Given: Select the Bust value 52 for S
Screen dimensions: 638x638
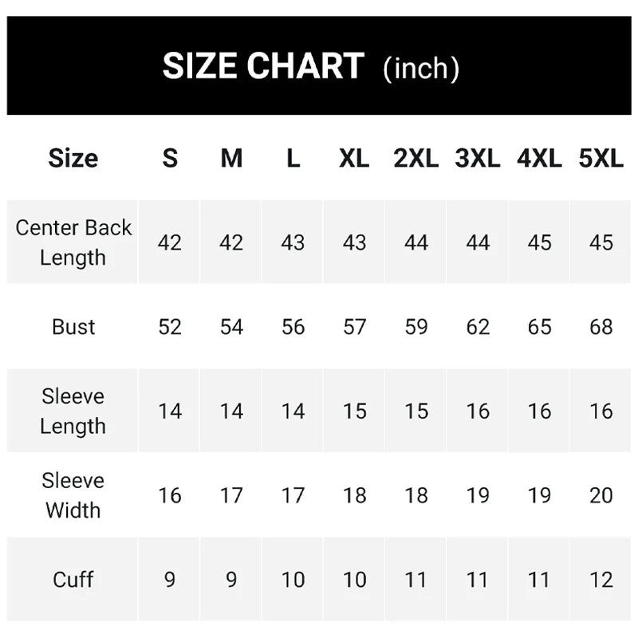Looking at the screenshot, I should [170, 327].
